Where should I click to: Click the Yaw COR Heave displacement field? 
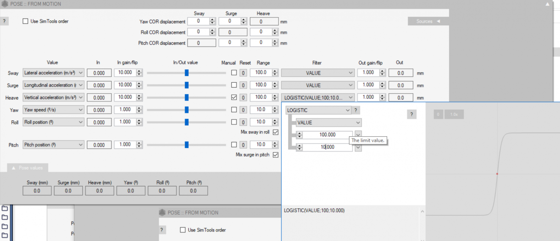click(264, 21)
